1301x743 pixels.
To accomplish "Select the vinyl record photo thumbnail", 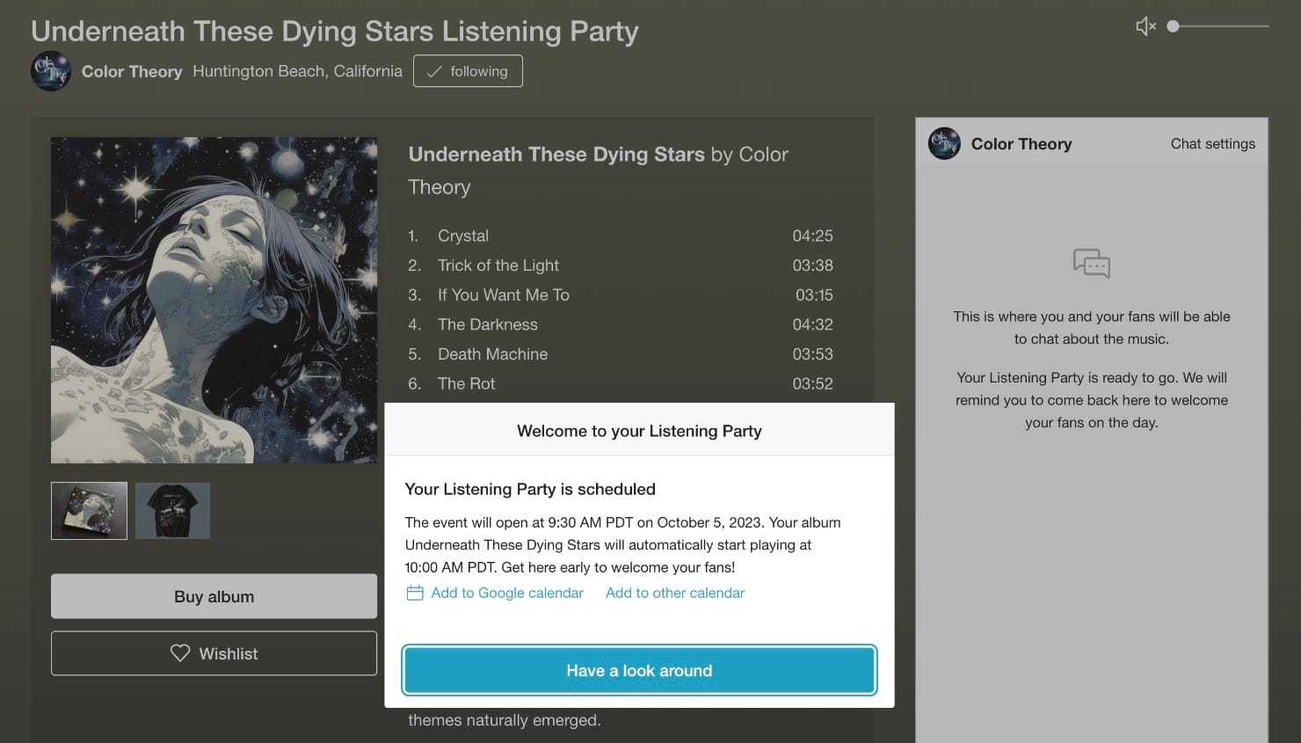I will (89, 510).
